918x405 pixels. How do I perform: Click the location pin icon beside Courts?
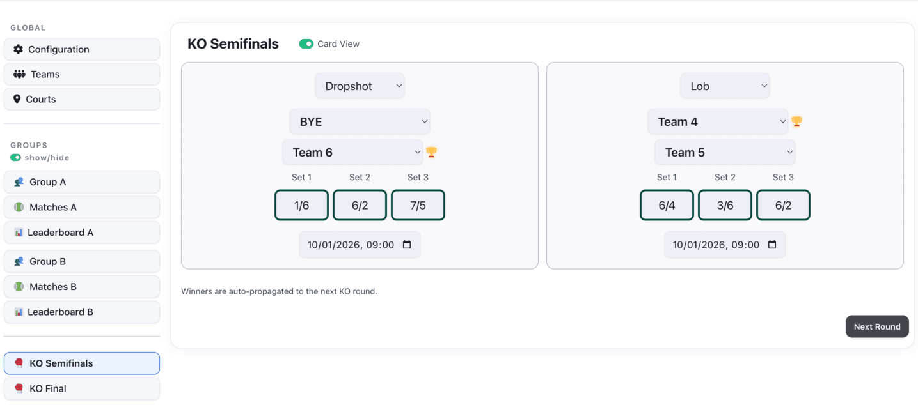tap(17, 99)
